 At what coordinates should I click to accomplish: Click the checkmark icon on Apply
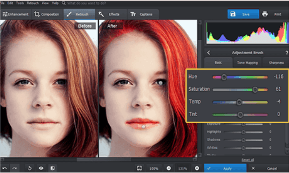click(209, 168)
